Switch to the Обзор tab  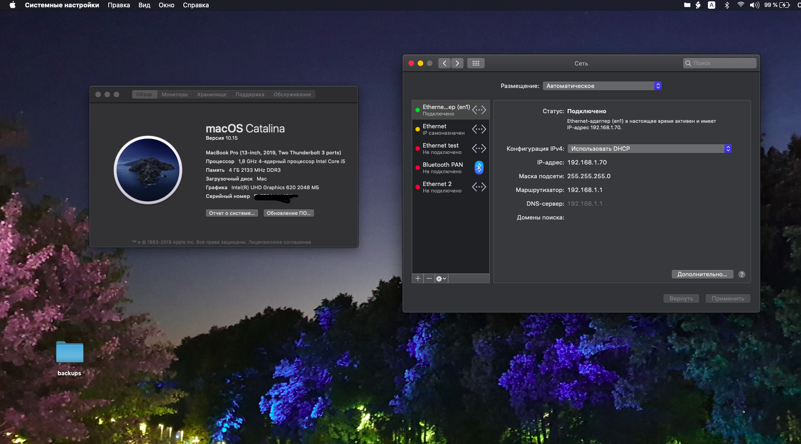click(x=144, y=94)
